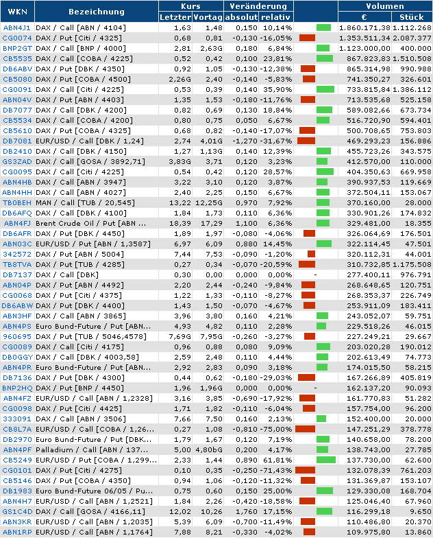Click the DB1983 WKN link
Viewport: 433px width, 538px height.
click(x=17, y=491)
